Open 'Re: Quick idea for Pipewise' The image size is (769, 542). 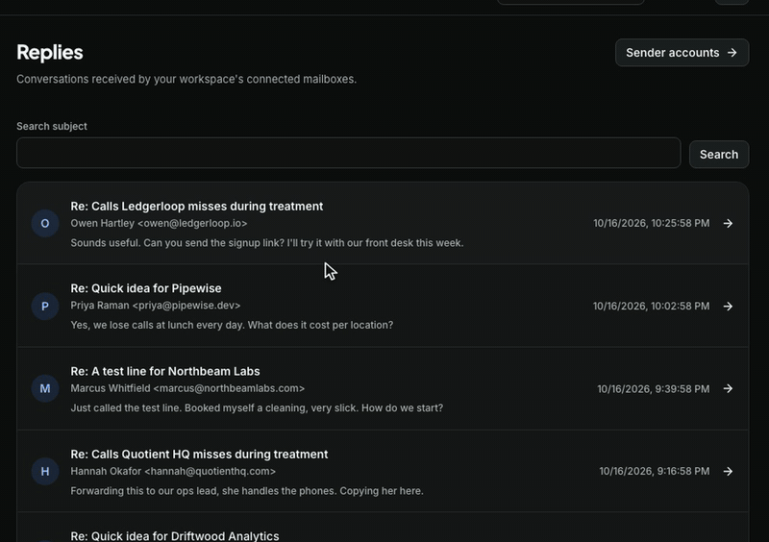tap(146, 288)
